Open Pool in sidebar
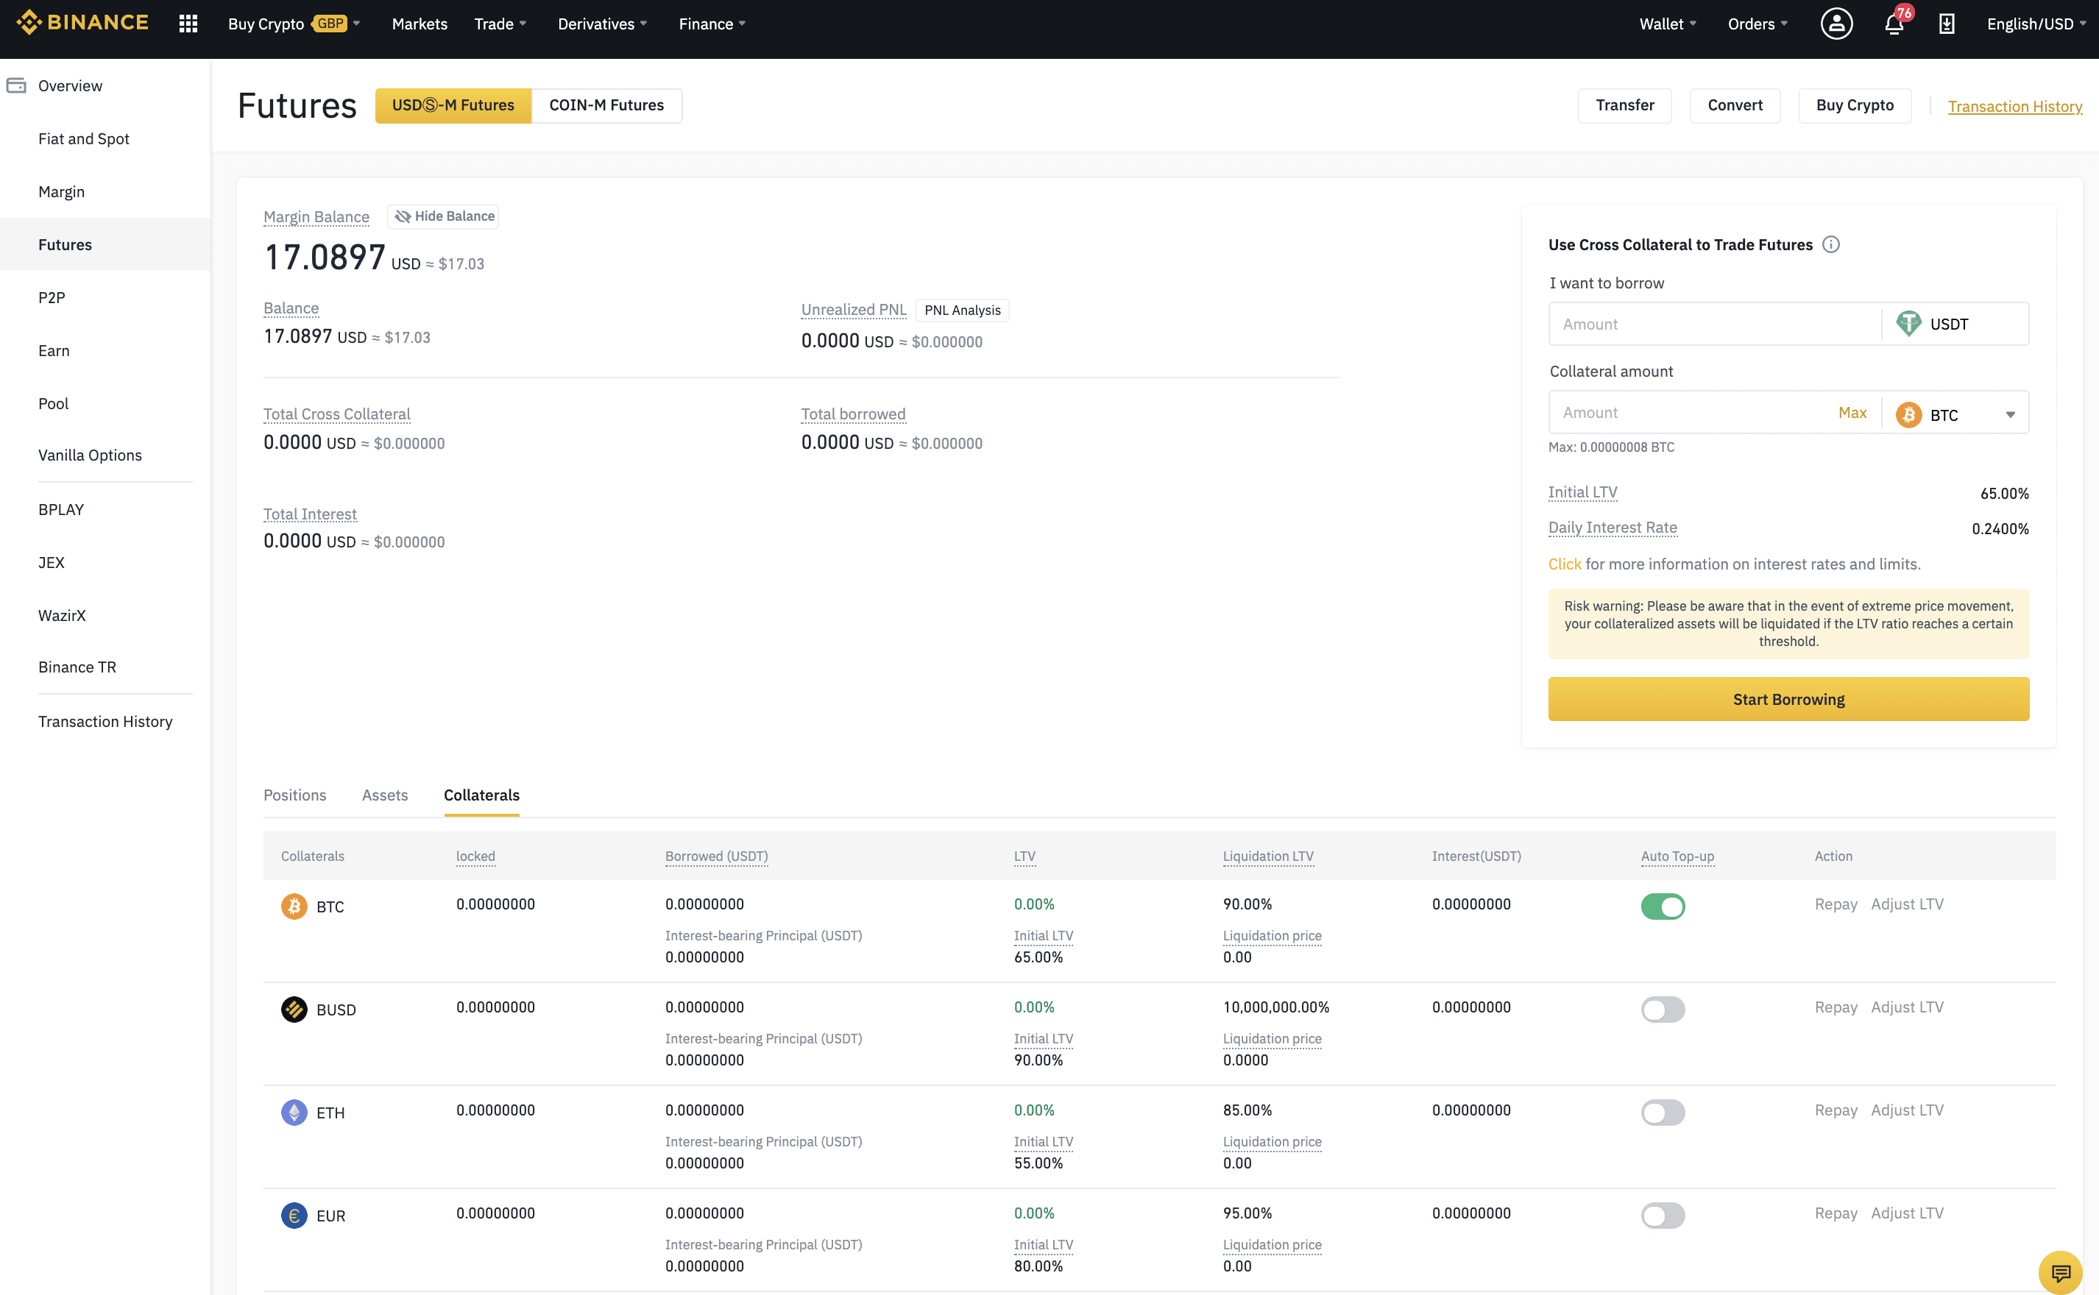 53,403
